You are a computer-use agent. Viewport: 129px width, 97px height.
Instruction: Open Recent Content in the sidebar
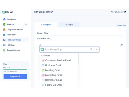tap(15, 50)
